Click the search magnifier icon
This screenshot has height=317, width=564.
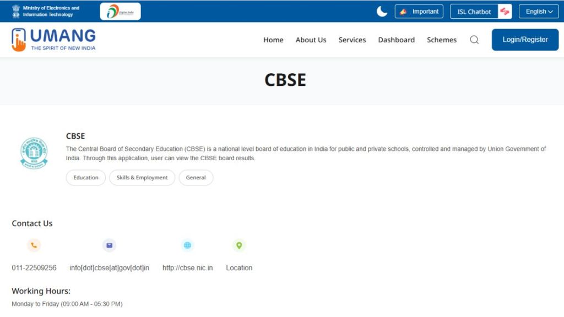(x=474, y=40)
